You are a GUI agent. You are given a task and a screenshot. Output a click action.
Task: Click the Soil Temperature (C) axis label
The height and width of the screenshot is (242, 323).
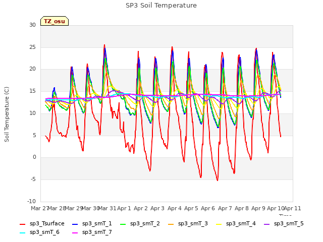(7, 114)
